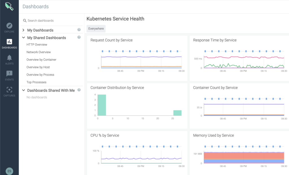Expand the My Dashboards section
Screen dimensions: 289x175
(x=23, y=30)
